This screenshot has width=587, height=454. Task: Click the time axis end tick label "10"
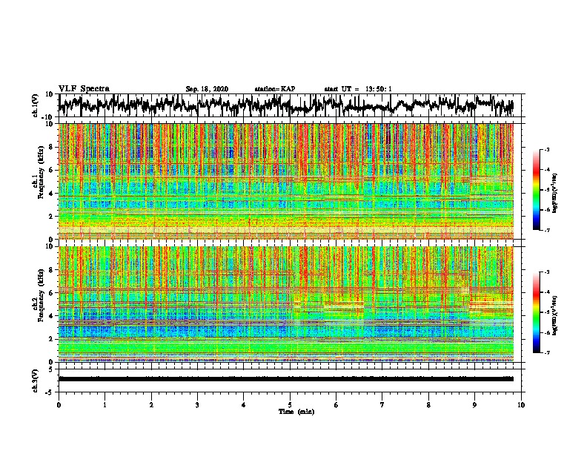pyautogui.click(x=521, y=405)
